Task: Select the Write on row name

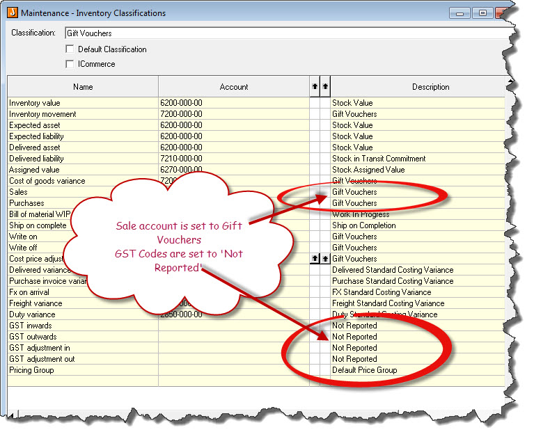Action: pyautogui.click(x=23, y=237)
